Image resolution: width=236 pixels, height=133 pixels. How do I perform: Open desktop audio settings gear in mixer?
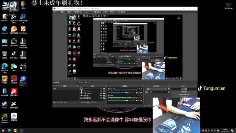141,100
